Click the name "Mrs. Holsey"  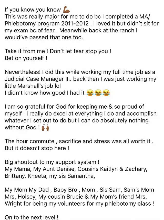pyautogui.click(x=20, y=197)
